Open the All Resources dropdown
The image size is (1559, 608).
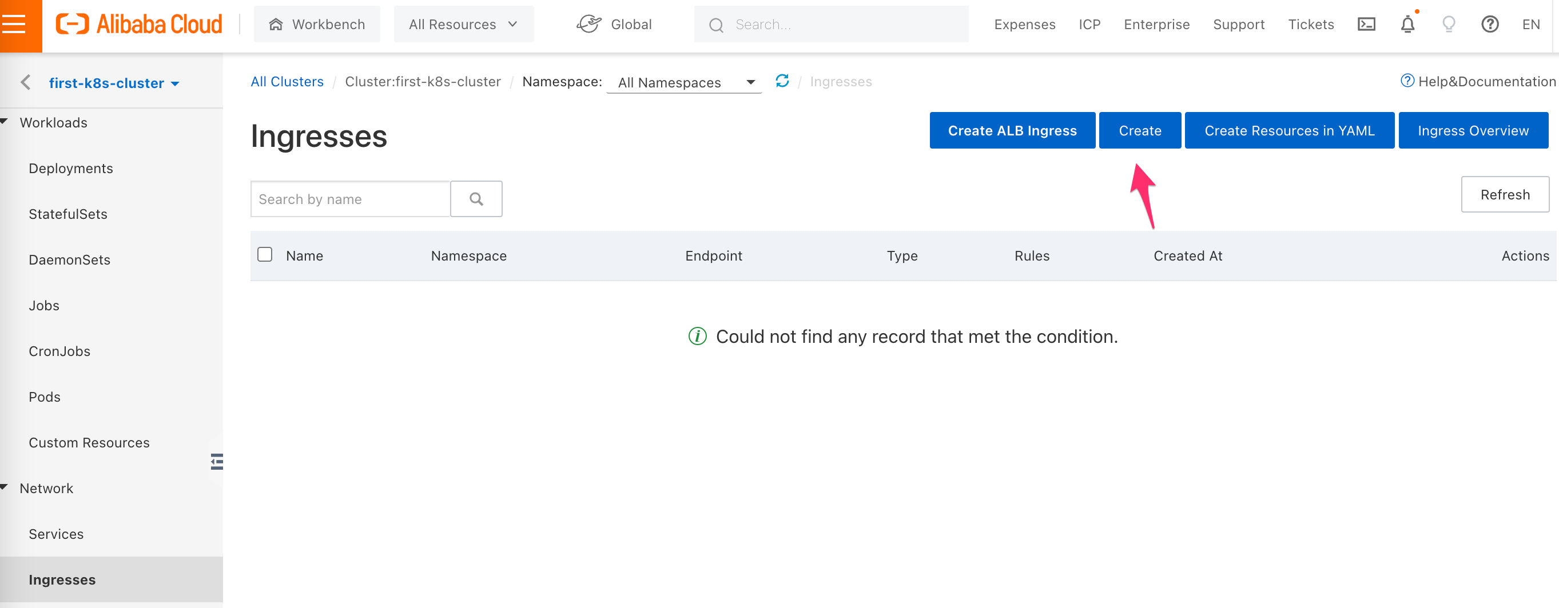(x=464, y=24)
